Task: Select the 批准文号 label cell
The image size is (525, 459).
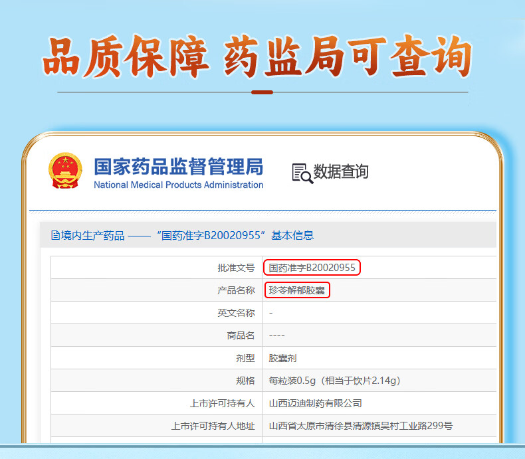Action: tap(156, 268)
